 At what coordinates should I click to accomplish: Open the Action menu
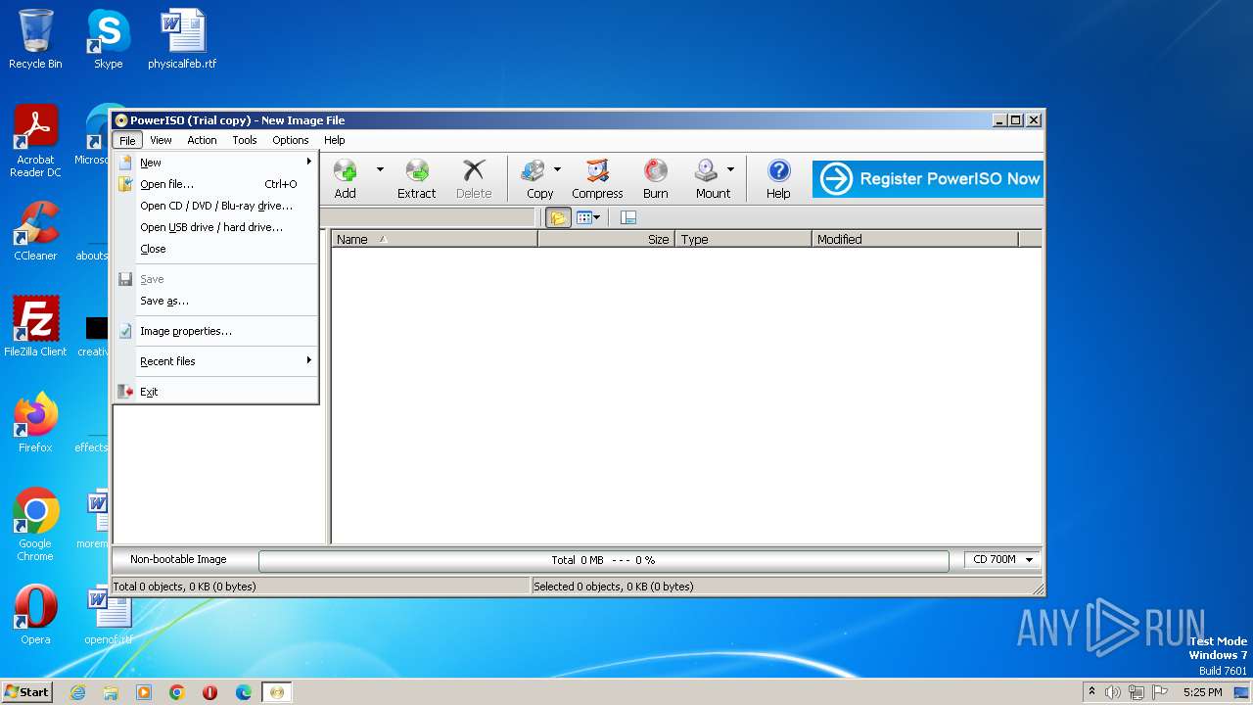point(202,140)
